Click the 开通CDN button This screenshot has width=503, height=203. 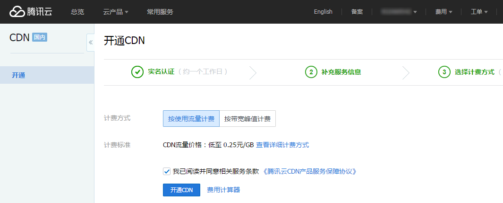click(x=181, y=190)
